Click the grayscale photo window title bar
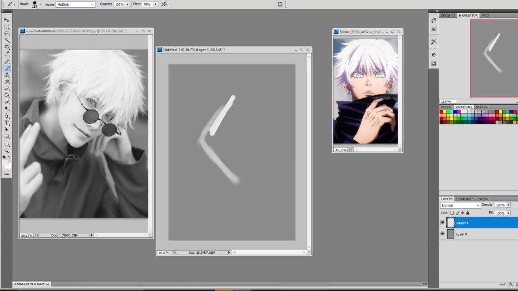The width and height of the screenshot is (518, 291). [x=86, y=31]
